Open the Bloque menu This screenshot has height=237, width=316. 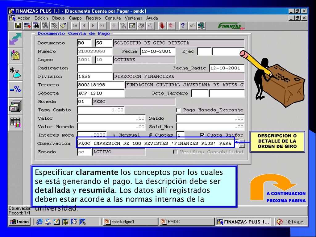[x=58, y=18]
